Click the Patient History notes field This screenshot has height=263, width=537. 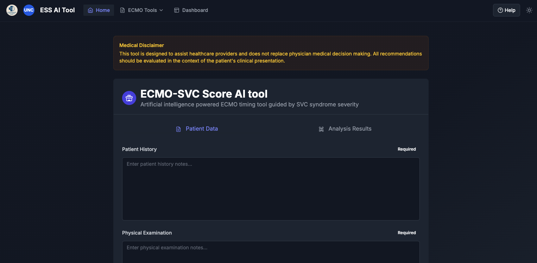(271, 189)
